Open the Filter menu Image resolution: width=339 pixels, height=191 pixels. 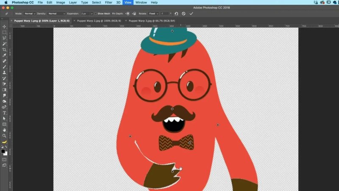(x=108, y=3)
